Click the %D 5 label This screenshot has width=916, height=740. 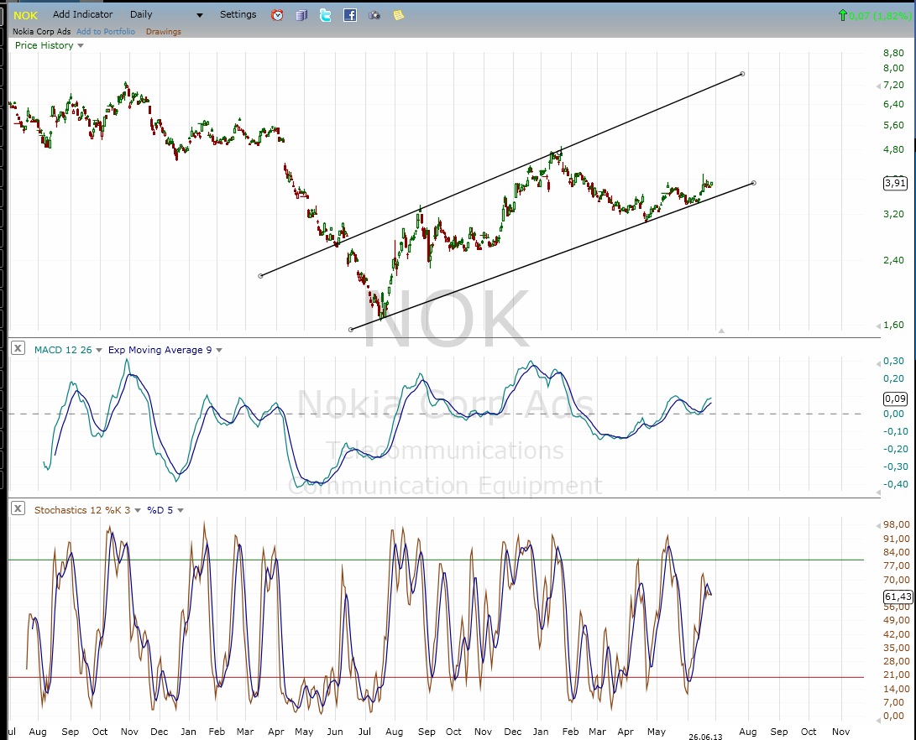pos(160,510)
